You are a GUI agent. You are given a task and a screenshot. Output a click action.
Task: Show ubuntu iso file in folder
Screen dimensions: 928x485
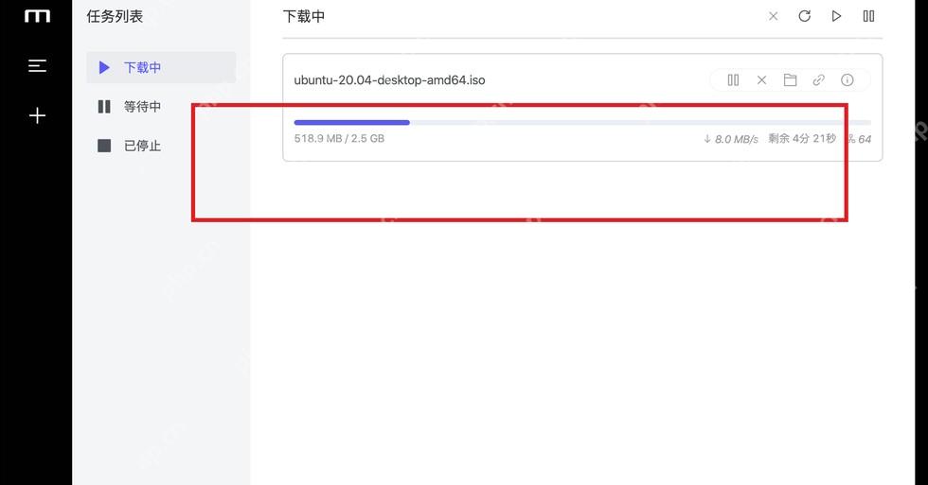[x=790, y=79]
